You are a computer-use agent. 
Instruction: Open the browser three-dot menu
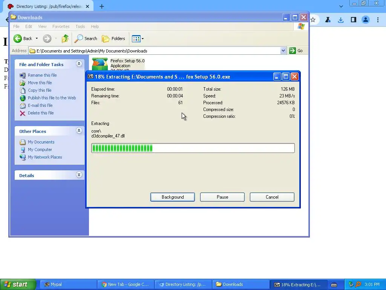coord(378,20)
